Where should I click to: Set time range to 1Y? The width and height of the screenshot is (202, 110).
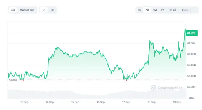pos(162,10)
